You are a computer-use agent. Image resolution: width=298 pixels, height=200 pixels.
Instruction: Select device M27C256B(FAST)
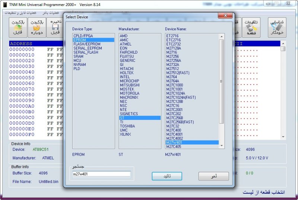click(x=192, y=122)
